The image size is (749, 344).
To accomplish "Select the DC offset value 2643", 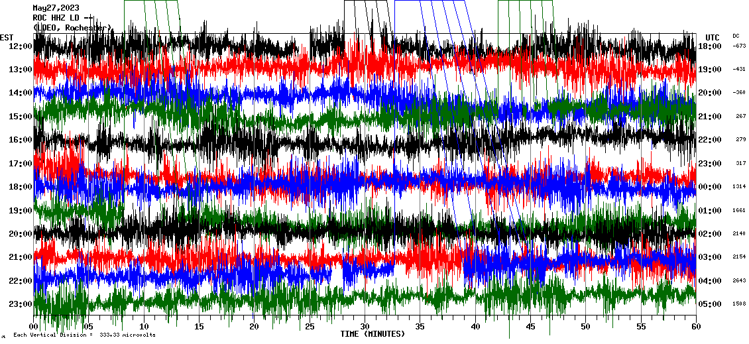I will point(738,280).
